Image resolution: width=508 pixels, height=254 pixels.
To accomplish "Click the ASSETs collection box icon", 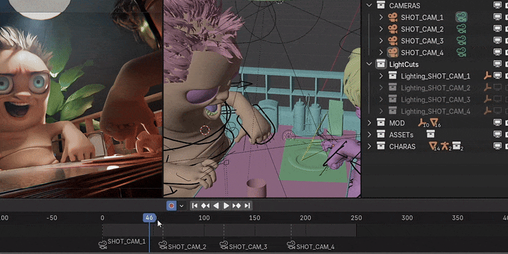I will (381, 135).
